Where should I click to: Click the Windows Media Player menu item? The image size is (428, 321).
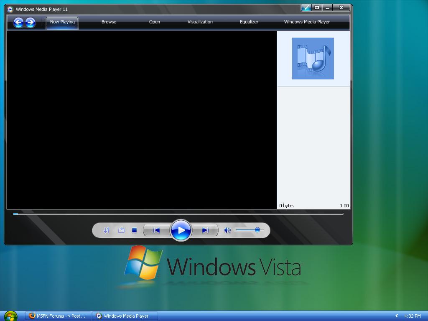[x=307, y=22]
